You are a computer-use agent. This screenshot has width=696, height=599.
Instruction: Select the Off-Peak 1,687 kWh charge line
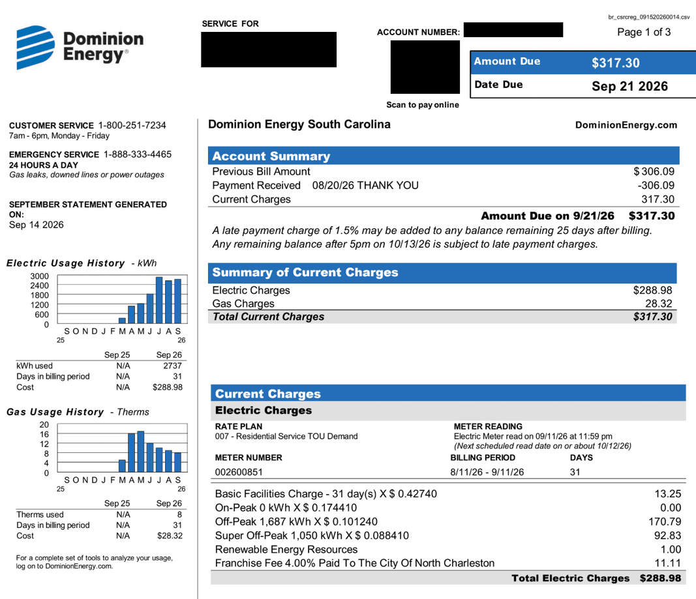[x=448, y=522]
